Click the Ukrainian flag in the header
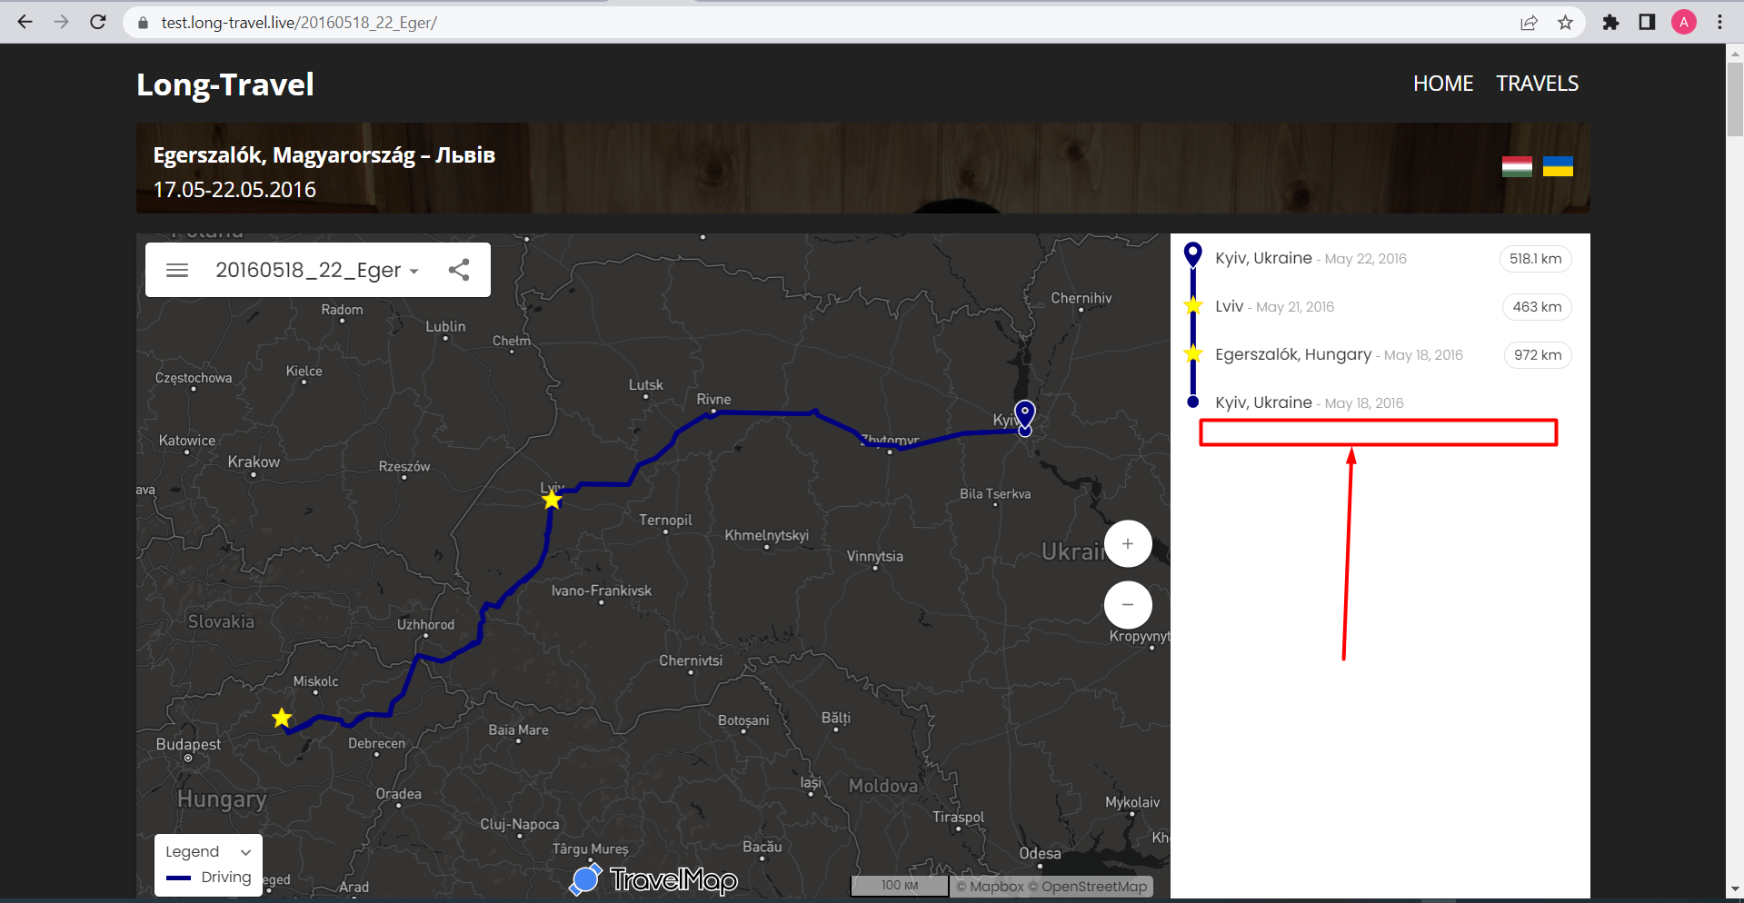 [x=1558, y=166]
